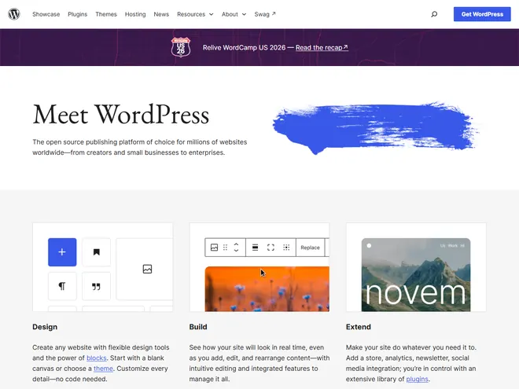Open the Swag external link

[x=265, y=14]
